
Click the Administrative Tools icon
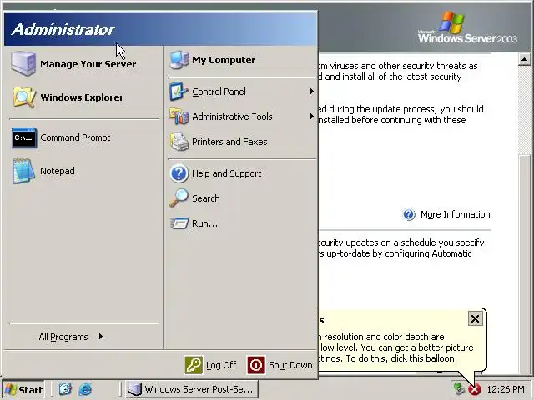(x=179, y=117)
